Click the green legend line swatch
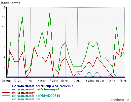 point(6,89)
